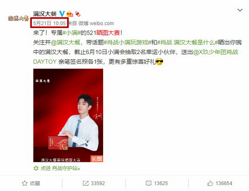Click the crown membership level badge
The height and width of the screenshot is (191, 249).
pos(70,14)
